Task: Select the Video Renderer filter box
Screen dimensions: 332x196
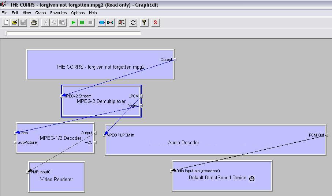Action: [x=56, y=185]
